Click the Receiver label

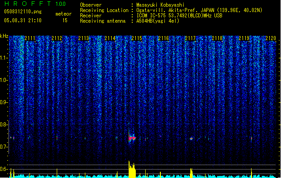coord(91,16)
